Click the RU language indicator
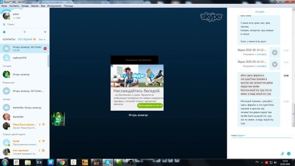The height and width of the screenshot is (166, 295). tap(257, 162)
